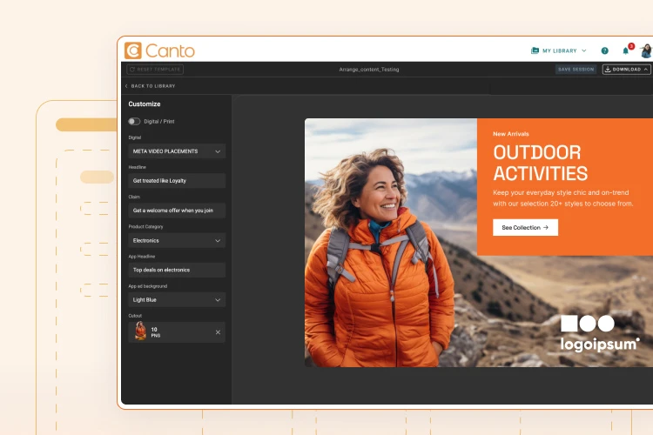Expand the Meta Video Placements dropdown
The image size is (653, 435).
tap(177, 151)
